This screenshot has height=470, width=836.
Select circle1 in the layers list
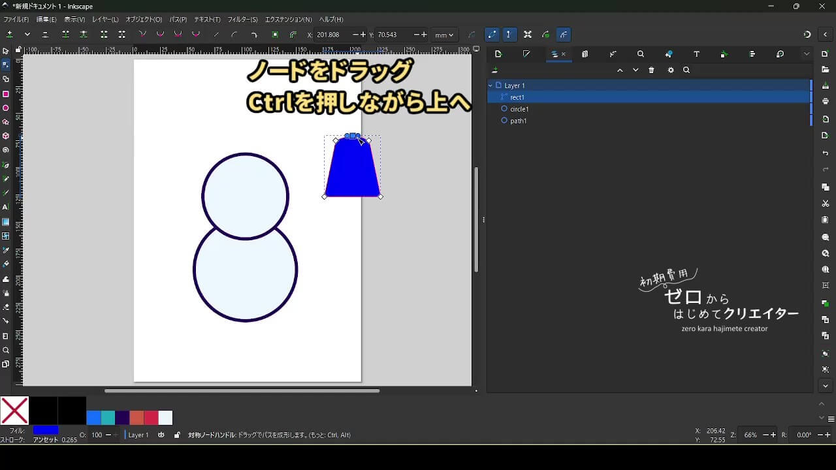pos(519,109)
